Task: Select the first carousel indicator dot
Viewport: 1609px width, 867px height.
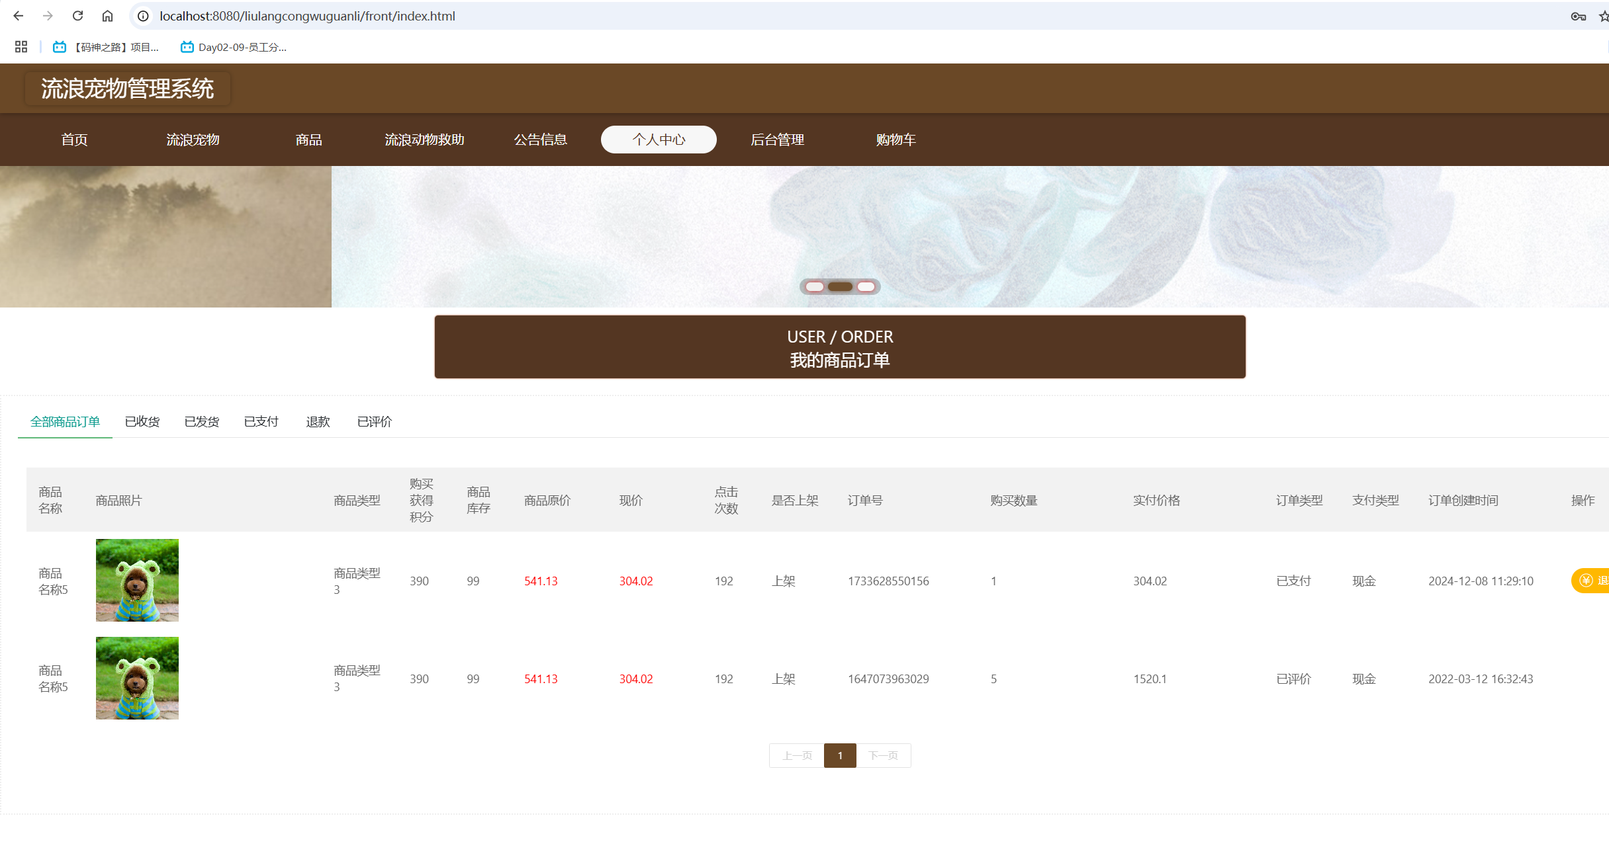Action: (x=815, y=286)
